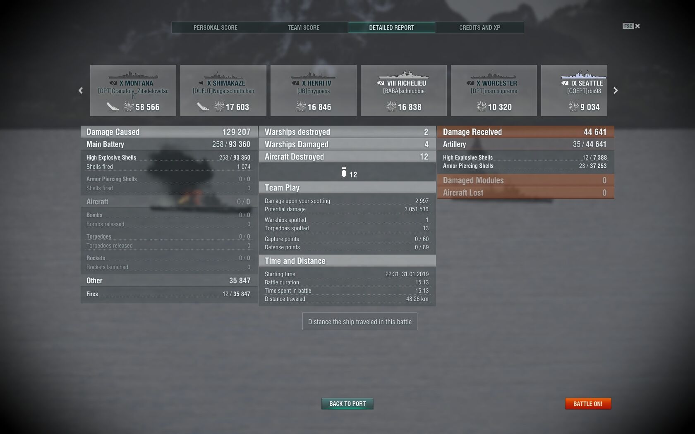Image resolution: width=695 pixels, height=434 pixels.
Task: Show previous ships with the left arrow
Action: [x=81, y=91]
